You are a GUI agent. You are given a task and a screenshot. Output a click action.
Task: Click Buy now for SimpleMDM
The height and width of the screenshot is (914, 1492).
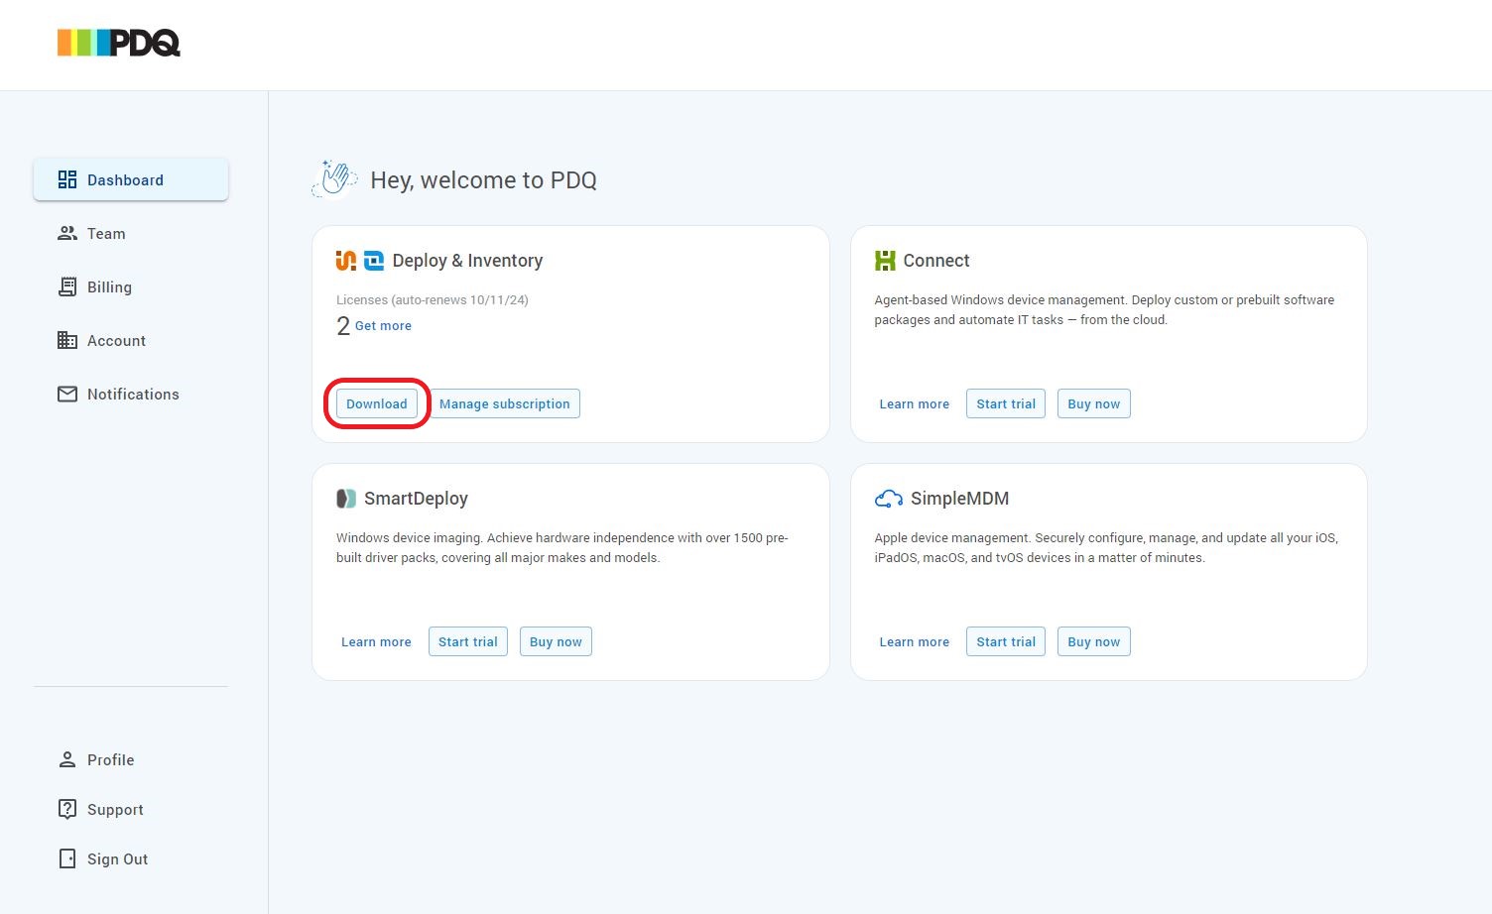[x=1094, y=641]
